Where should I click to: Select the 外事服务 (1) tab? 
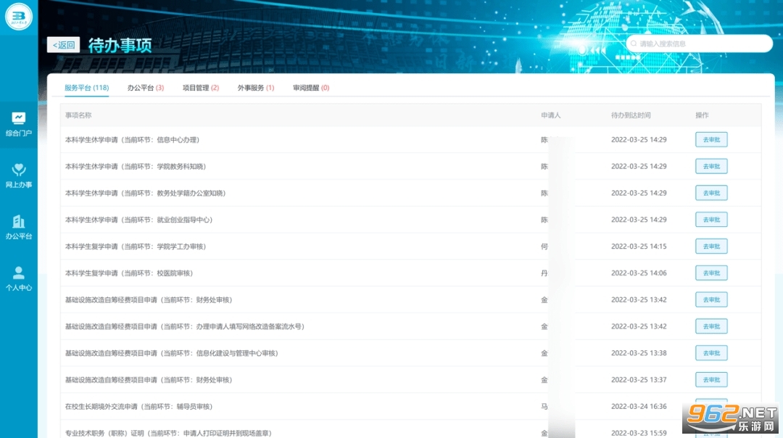point(255,88)
